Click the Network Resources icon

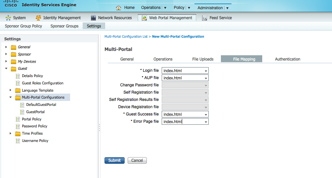point(93,18)
